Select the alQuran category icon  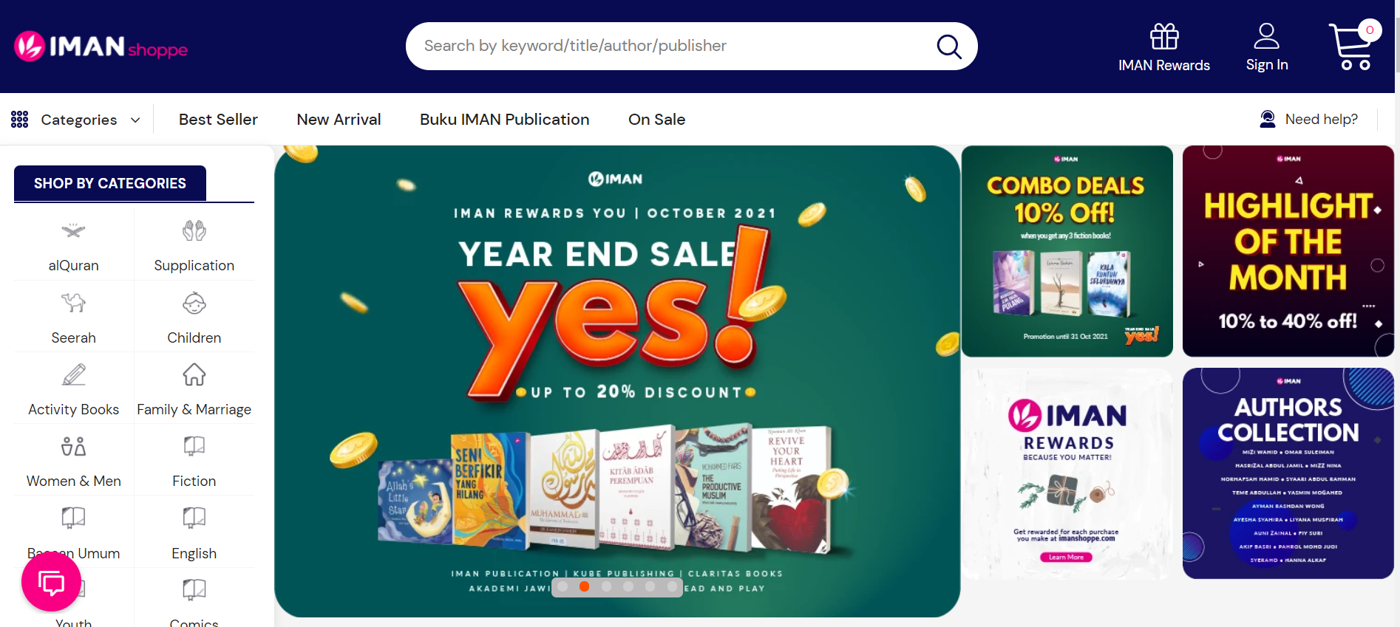tap(73, 231)
